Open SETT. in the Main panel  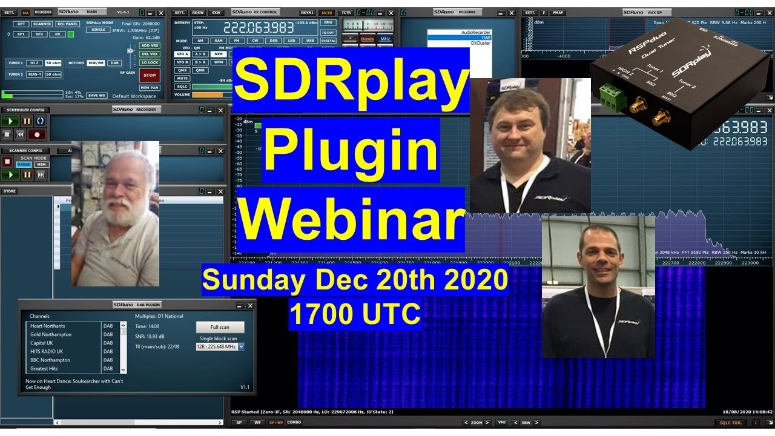pos(10,12)
